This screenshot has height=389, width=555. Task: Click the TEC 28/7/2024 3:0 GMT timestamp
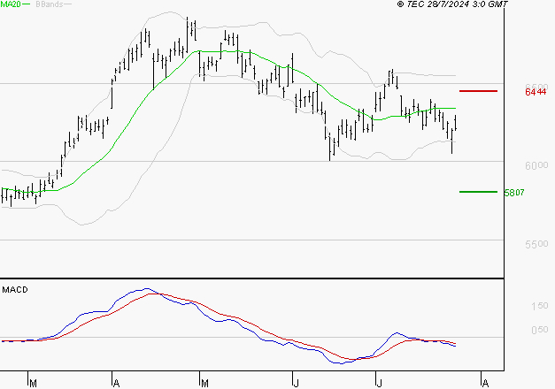click(452, 4)
